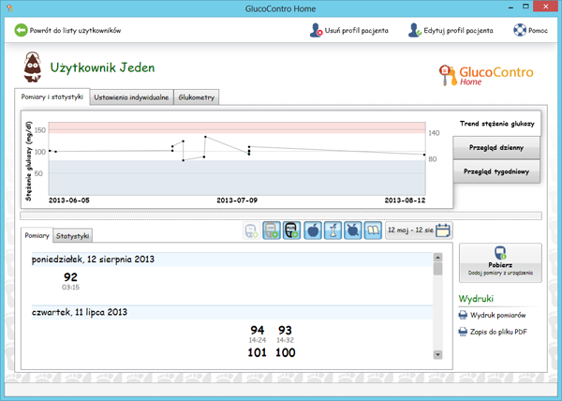
Task: Minimize the GlucoContro Home window
Action: pos(510,7)
